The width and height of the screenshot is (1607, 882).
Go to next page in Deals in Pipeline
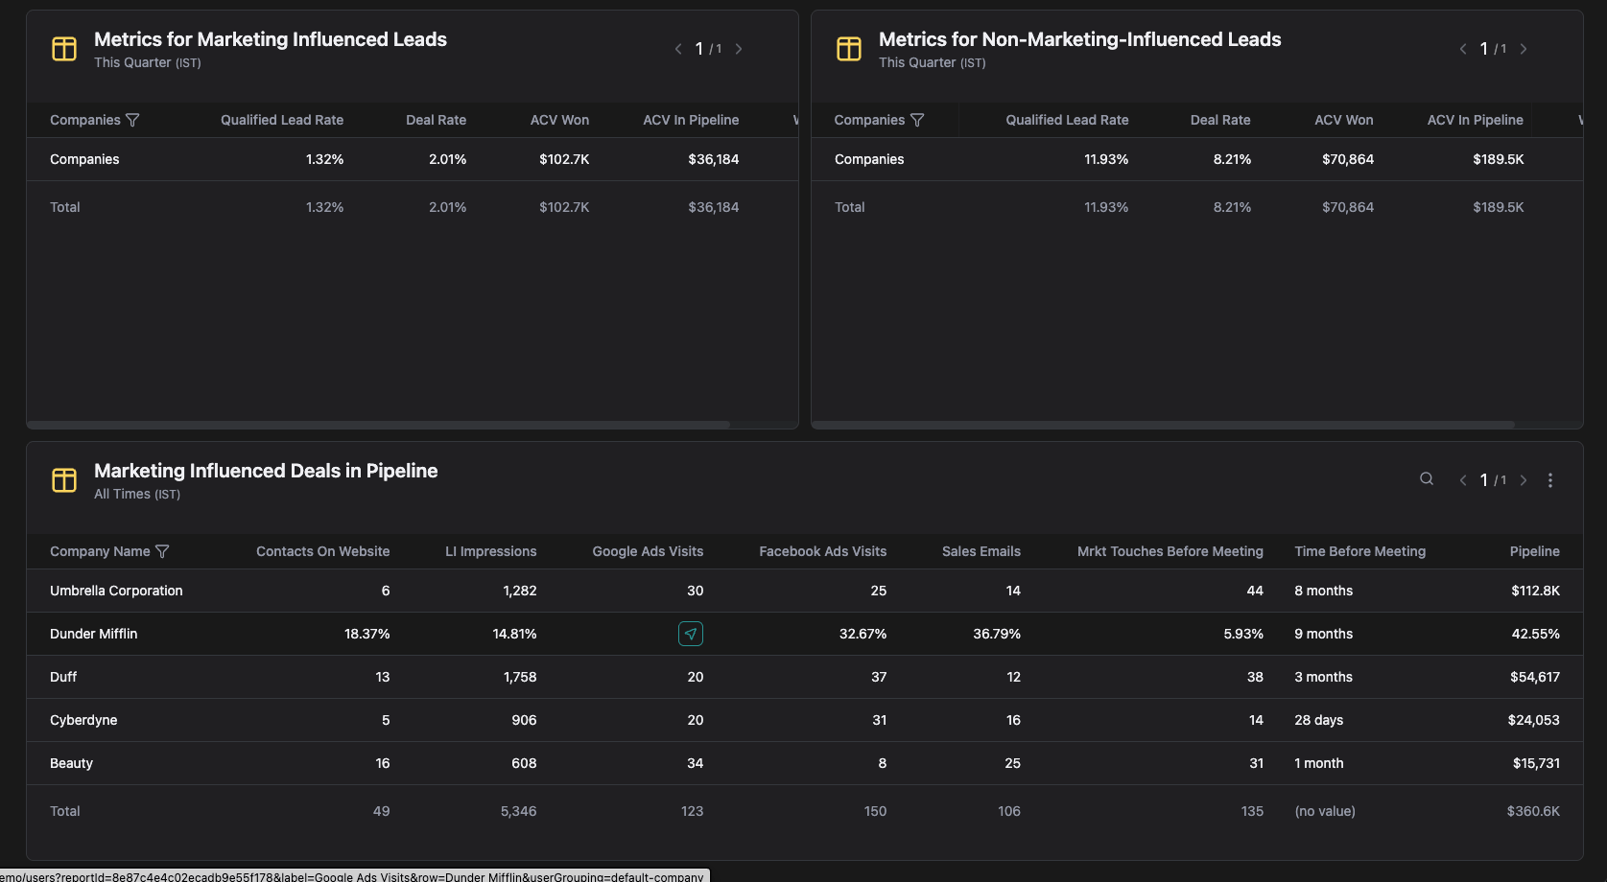pyautogui.click(x=1524, y=480)
